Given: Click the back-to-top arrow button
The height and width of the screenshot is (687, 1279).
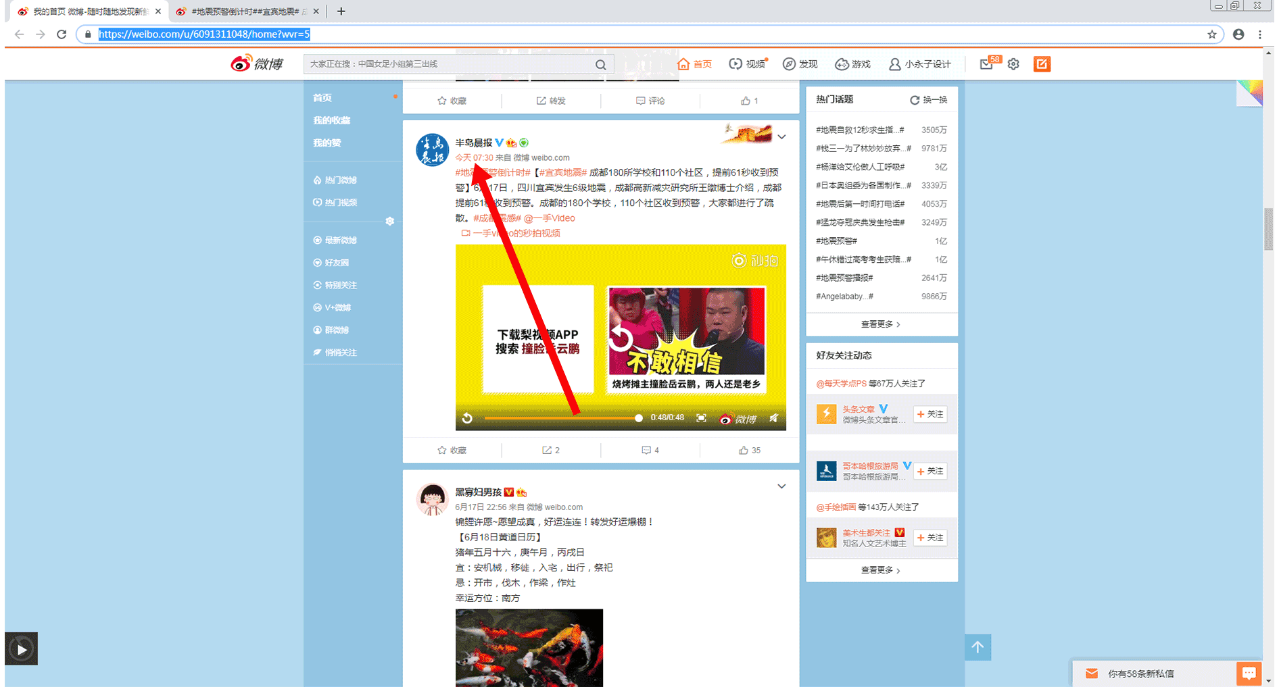Looking at the screenshot, I should (x=978, y=647).
